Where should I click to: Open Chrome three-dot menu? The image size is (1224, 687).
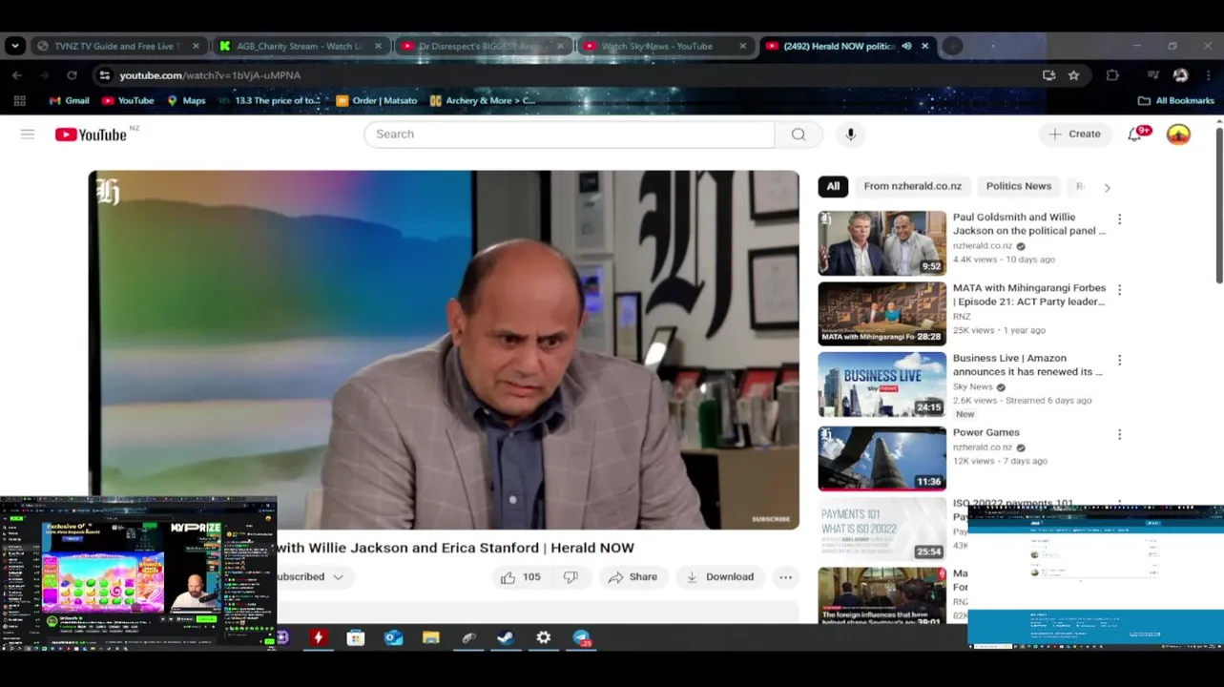pos(1208,75)
